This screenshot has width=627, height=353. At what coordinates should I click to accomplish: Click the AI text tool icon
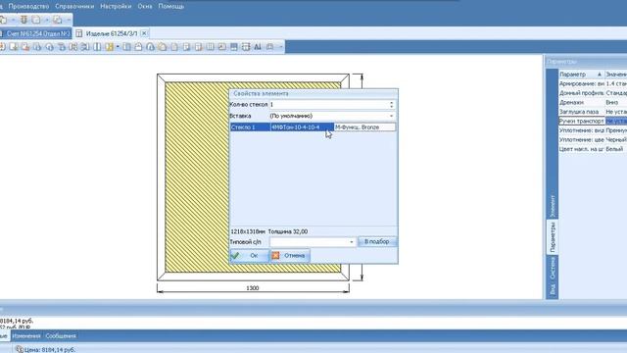click(x=258, y=47)
